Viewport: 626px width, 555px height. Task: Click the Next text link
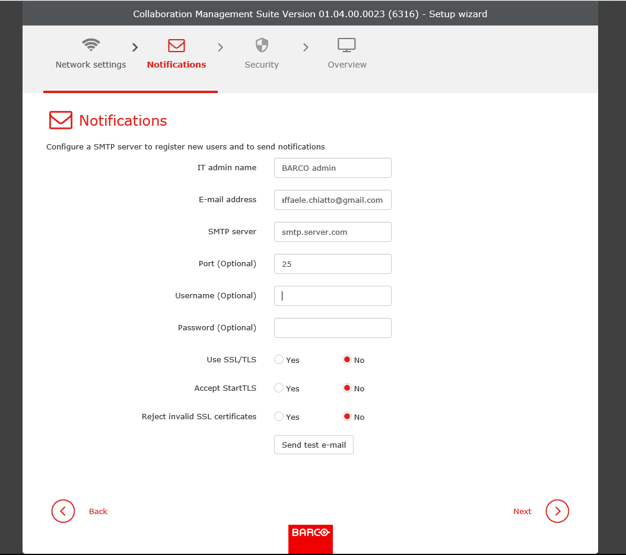522,512
